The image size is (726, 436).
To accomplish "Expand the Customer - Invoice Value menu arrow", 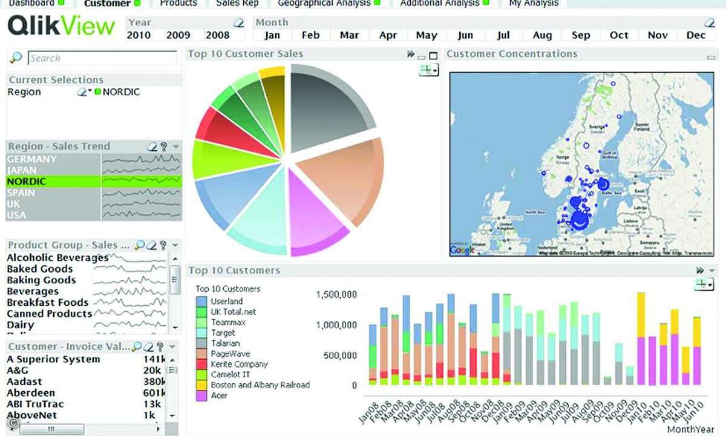I will (x=172, y=347).
